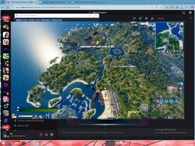
Task: Toggle deafen headphones icon
Action: (x=46, y=135)
